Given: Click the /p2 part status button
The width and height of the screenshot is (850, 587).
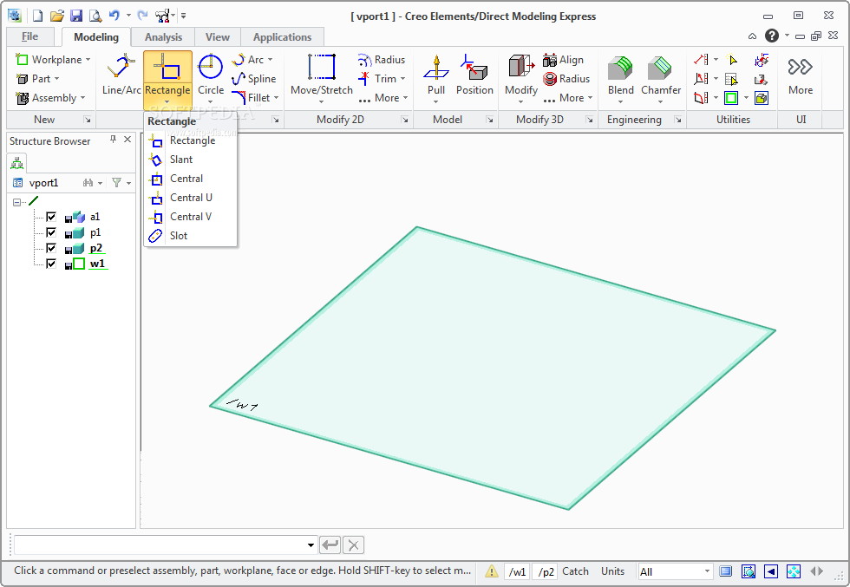Looking at the screenshot, I should [546, 571].
